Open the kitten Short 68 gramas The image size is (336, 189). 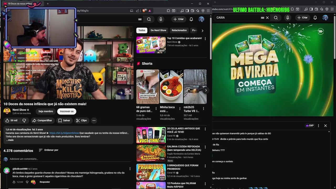[148, 87]
